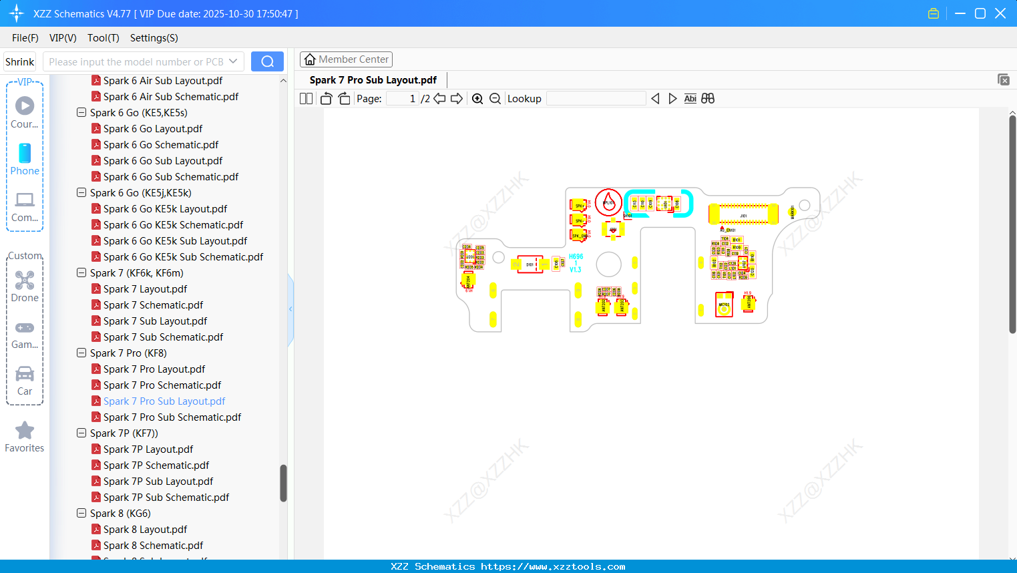Enable dual-page view mode
The width and height of the screenshot is (1017, 573).
point(306,98)
